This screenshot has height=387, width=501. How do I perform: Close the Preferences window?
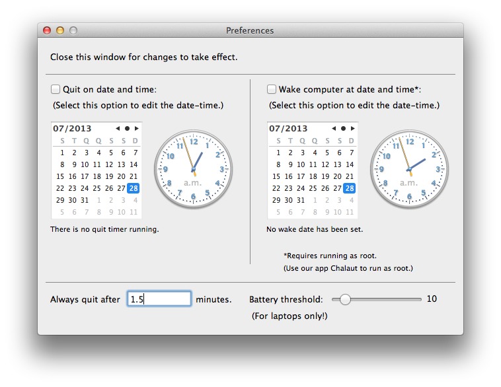click(47, 30)
